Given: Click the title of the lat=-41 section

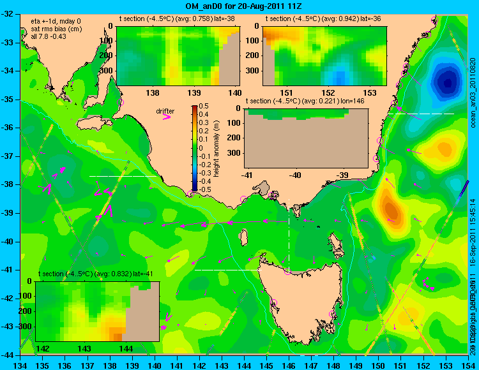Looking at the screenshot, I should coord(96,274).
